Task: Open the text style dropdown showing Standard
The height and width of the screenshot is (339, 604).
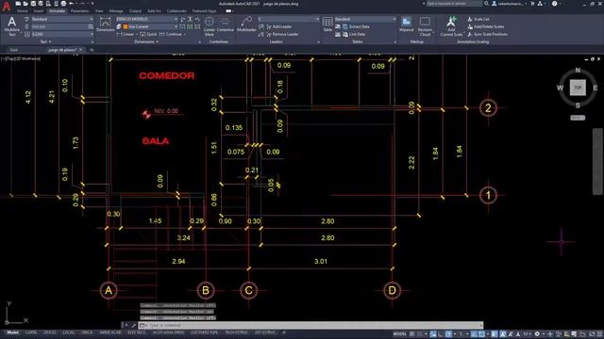Action: tap(61, 19)
